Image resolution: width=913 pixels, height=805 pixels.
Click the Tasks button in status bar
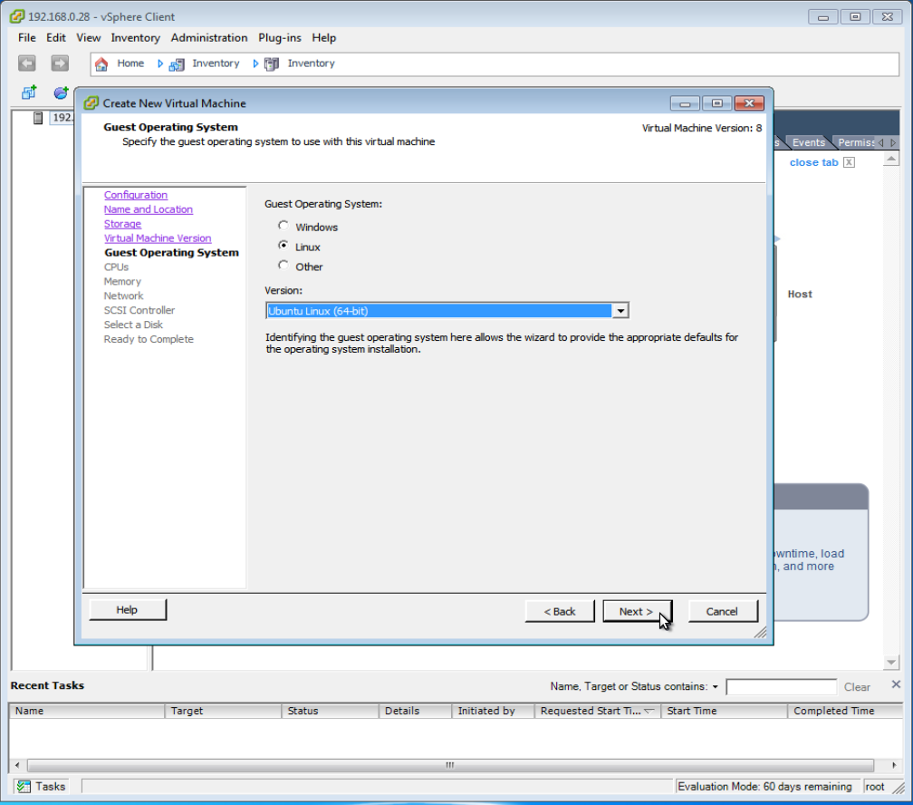pyautogui.click(x=41, y=786)
